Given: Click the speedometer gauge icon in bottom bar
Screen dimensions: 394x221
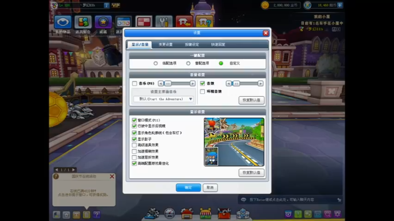Looking at the screenshot, I should click(169, 214).
